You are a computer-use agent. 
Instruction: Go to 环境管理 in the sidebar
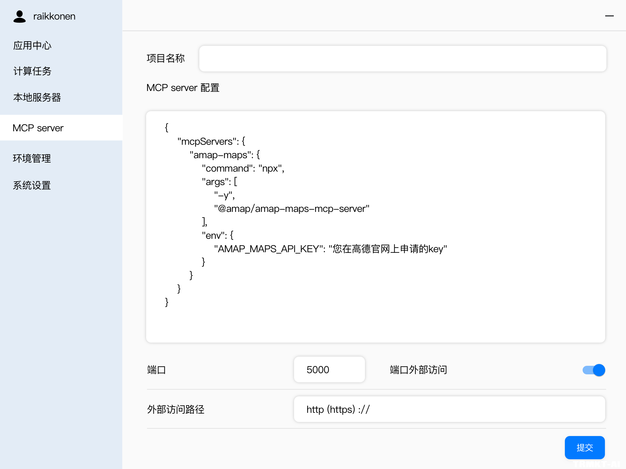point(32,158)
